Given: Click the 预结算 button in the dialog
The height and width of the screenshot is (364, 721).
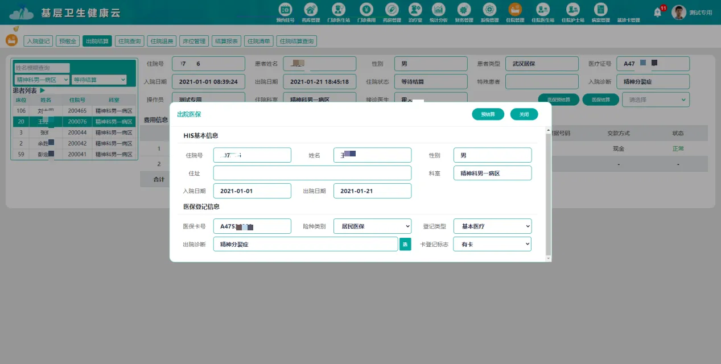Looking at the screenshot, I should coord(487,114).
